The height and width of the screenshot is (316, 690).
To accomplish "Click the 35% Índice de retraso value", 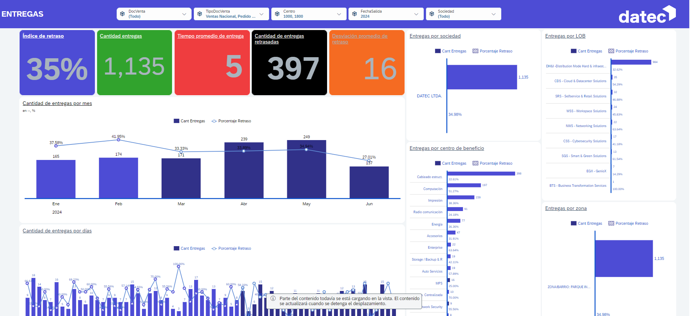I will pyautogui.click(x=57, y=68).
